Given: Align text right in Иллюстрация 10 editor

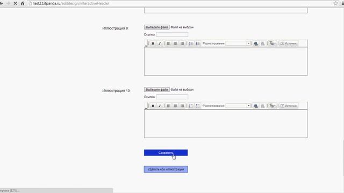Looking at the screenshot, I should pyautogui.click(x=182, y=106).
